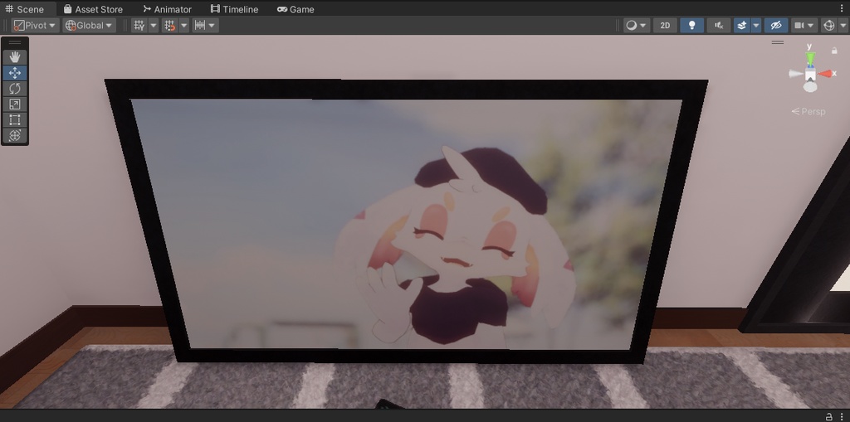Click the green Y axis cone
This screenshot has width=850, height=422.
pos(810,57)
